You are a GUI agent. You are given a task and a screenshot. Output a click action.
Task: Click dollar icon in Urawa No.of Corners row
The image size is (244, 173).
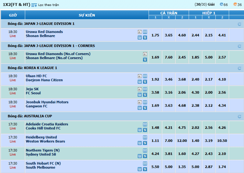click(x=145, y=59)
